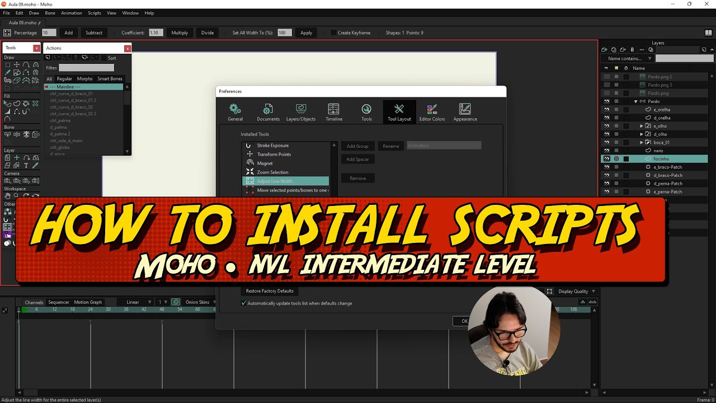
Task: Click the Add Spacer button
Action: point(357,160)
